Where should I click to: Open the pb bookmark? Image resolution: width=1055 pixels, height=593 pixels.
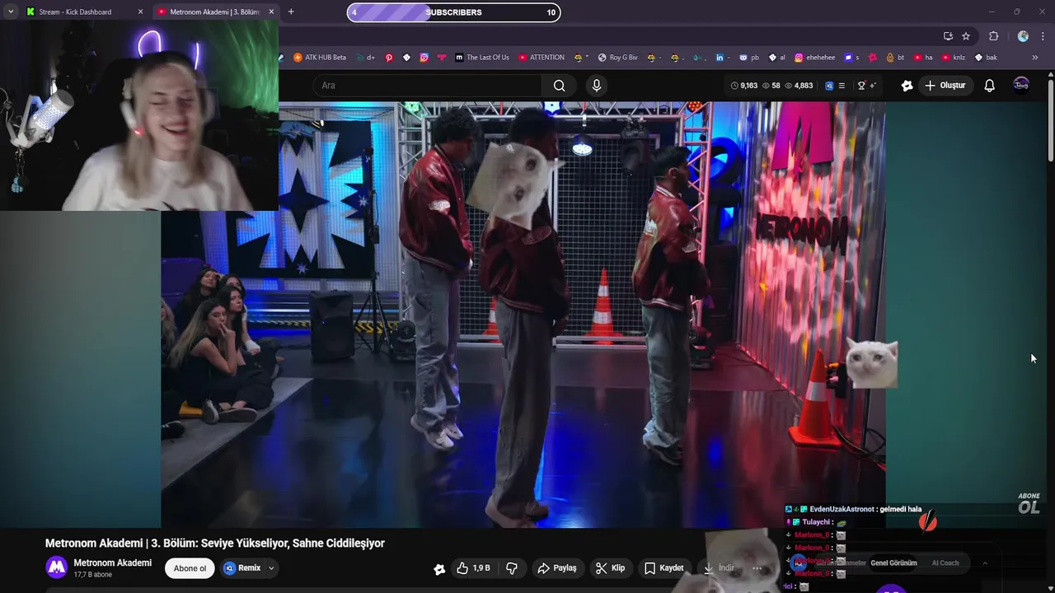[749, 58]
